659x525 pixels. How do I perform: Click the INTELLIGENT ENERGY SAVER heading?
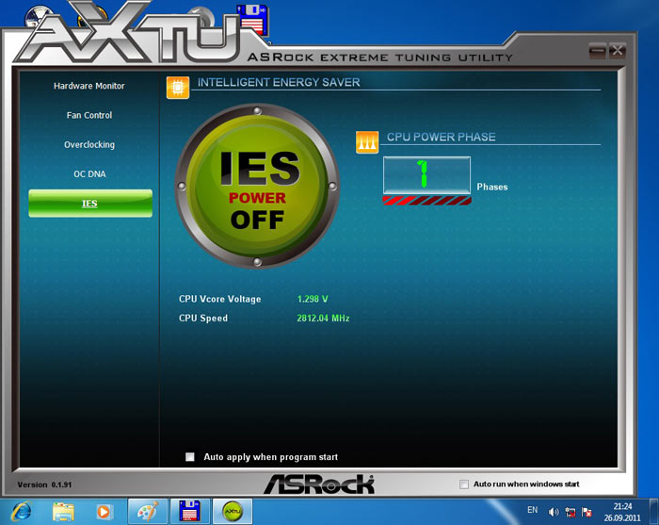279,82
